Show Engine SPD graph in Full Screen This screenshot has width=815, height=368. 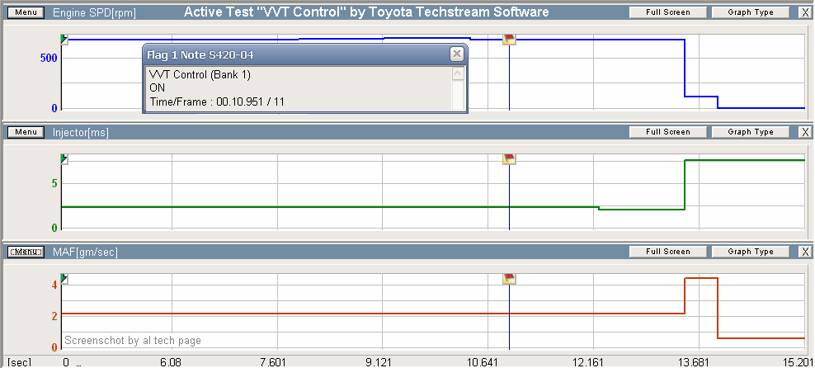tap(667, 12)
